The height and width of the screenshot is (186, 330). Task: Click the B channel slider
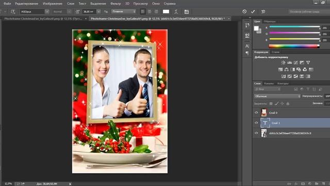pyautogui.click(x=294, y=39)
